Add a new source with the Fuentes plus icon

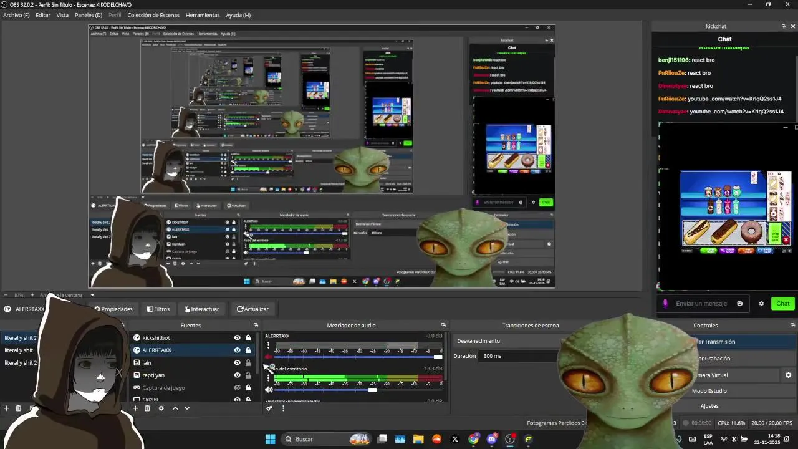click(x=135, y=408)
